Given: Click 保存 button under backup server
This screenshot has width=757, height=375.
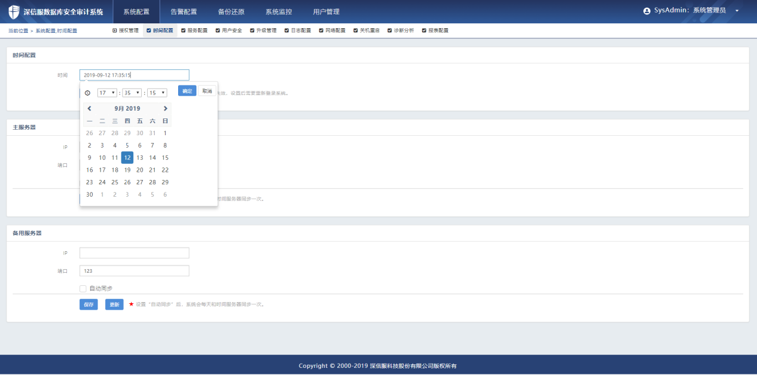Looking at the screenshot, I should click(88, 304).
